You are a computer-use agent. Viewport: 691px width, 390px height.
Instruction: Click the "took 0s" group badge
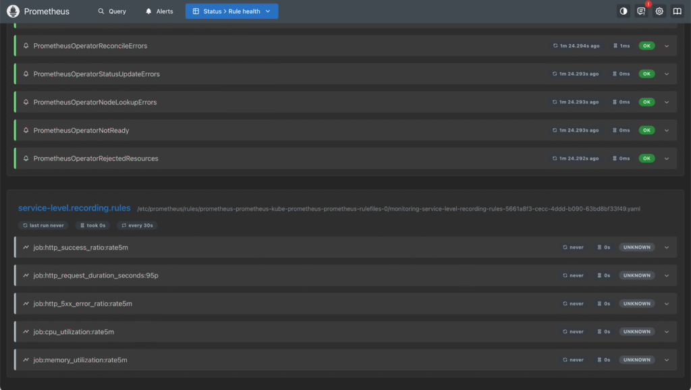click(x=92, y=225)
